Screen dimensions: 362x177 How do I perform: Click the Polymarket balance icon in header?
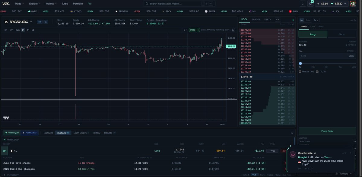click(318, 4)
